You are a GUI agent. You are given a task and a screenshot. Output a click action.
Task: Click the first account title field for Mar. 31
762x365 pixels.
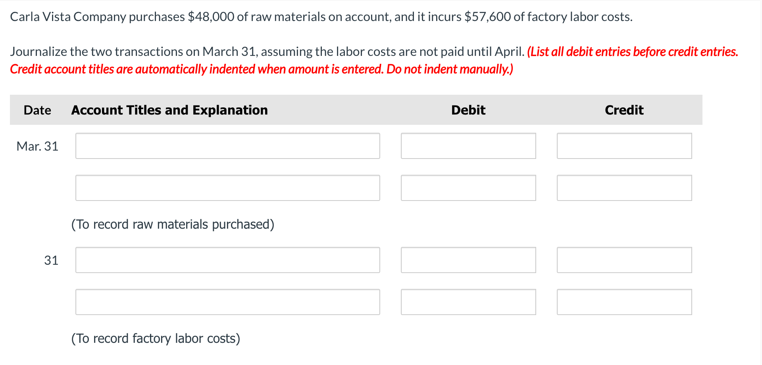227,146
